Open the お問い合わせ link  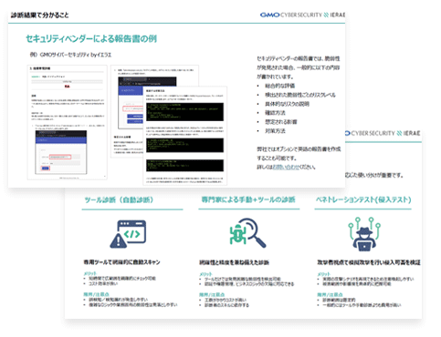286,167
